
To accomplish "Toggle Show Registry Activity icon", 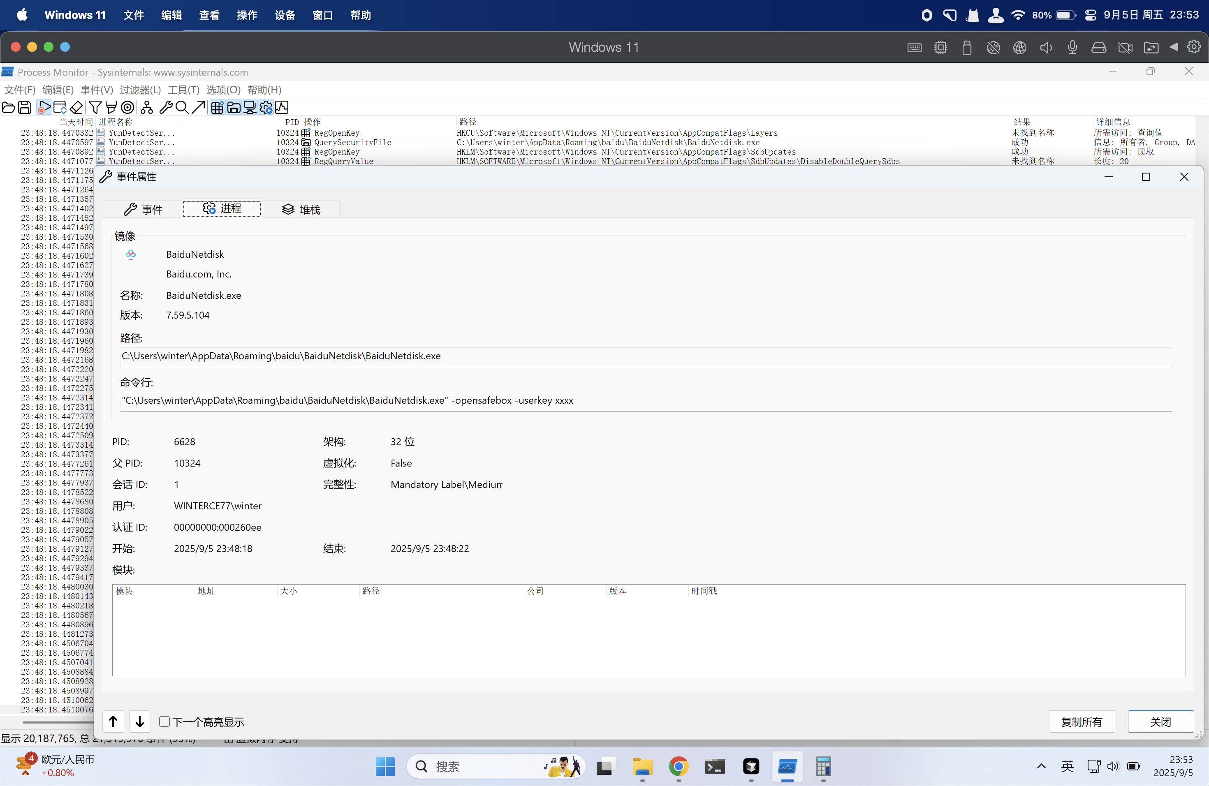I will [217, 107].
